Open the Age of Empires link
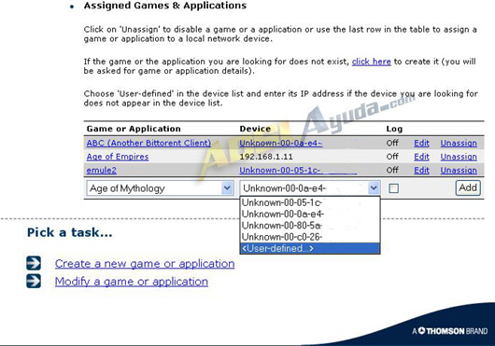495x346 pixels. [x=118, y=157]
